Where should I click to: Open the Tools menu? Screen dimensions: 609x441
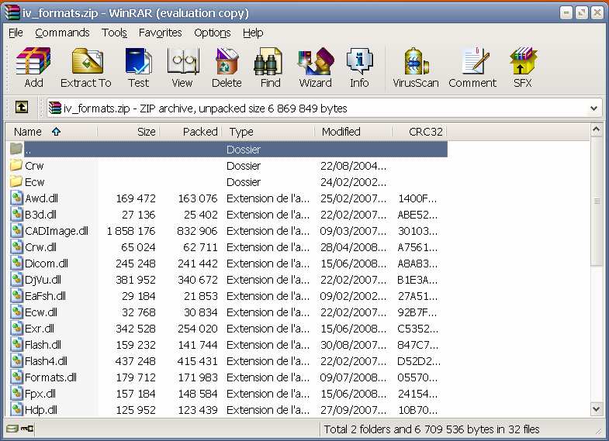(114, 33)
